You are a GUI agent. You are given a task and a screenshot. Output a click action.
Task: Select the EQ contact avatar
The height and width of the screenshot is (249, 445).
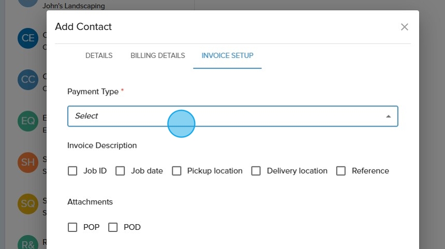(x=27, y=121)
